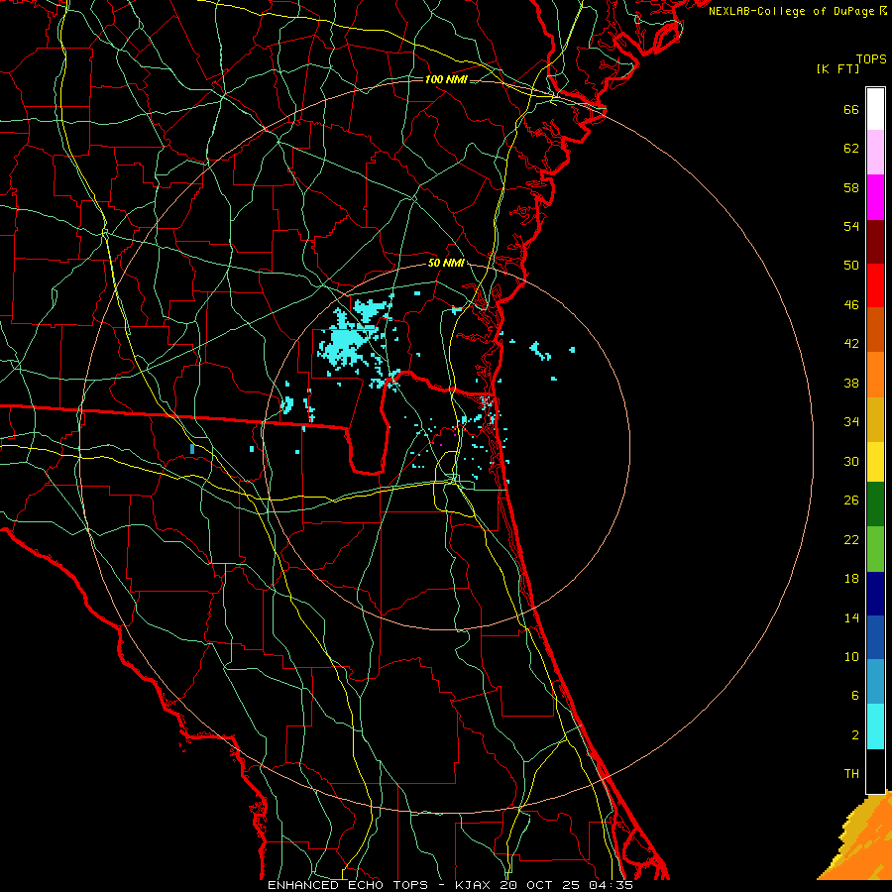Click the 100 NMI range ring label

(446, 79)
